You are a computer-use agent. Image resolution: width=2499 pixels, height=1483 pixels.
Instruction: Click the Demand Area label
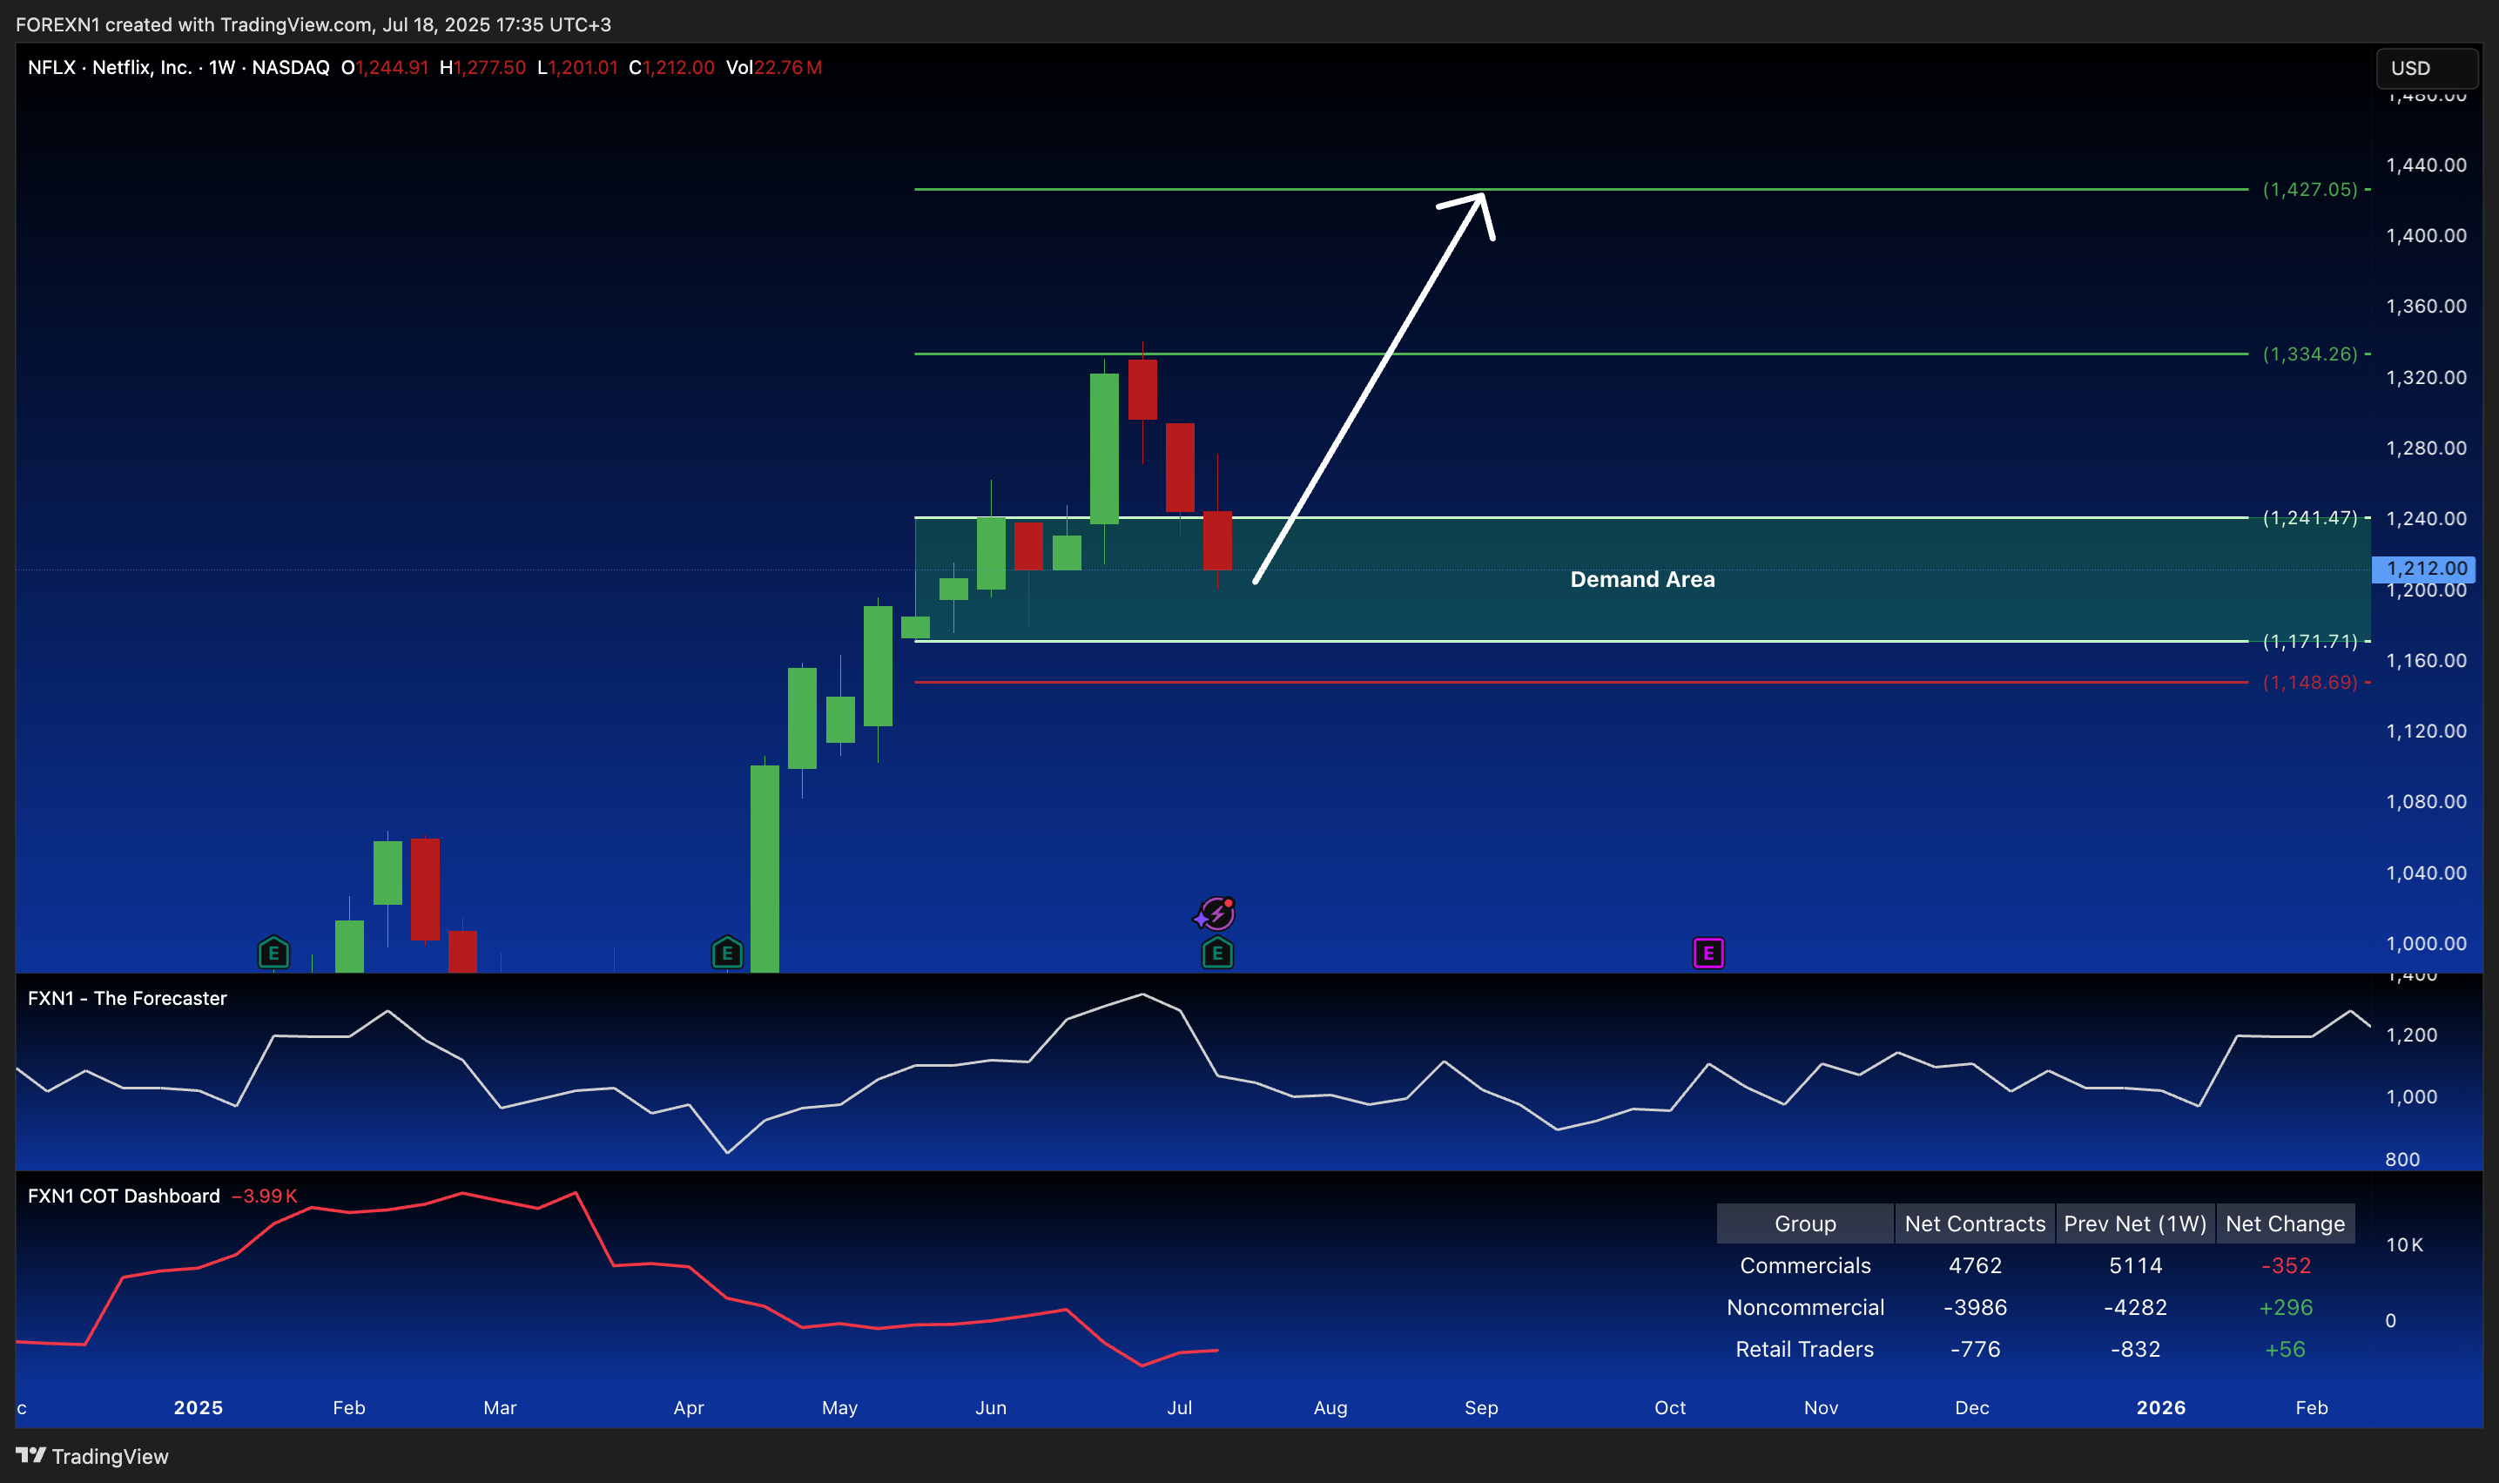1641,580
